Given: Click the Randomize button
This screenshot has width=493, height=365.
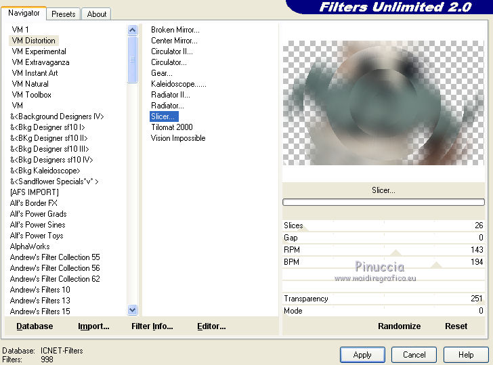Looking at the screenshot, I should click(399, 326).
